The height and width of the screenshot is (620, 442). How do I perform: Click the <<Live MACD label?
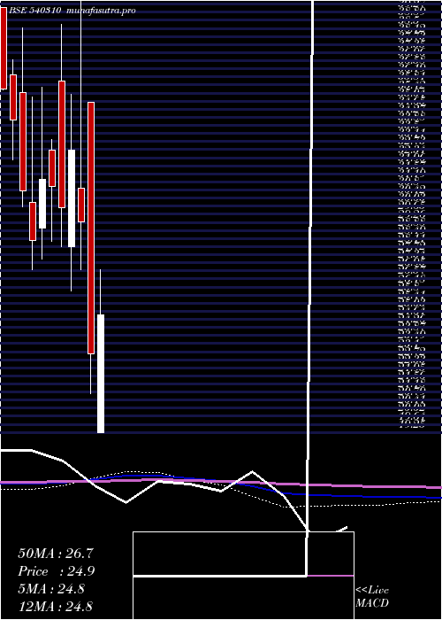click(372, 597)
